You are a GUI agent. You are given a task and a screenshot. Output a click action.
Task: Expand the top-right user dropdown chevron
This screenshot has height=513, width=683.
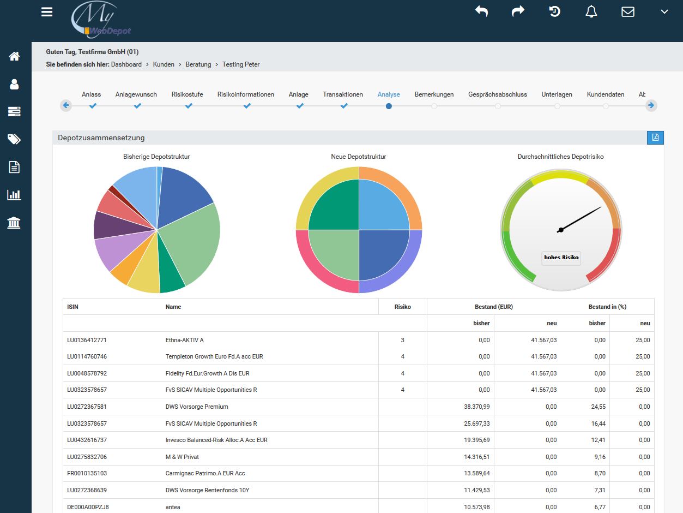664,11
